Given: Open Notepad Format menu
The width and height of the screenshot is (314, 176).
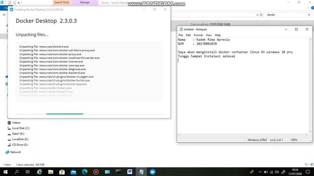Looking at the screenshot, I should click(198, 35).
